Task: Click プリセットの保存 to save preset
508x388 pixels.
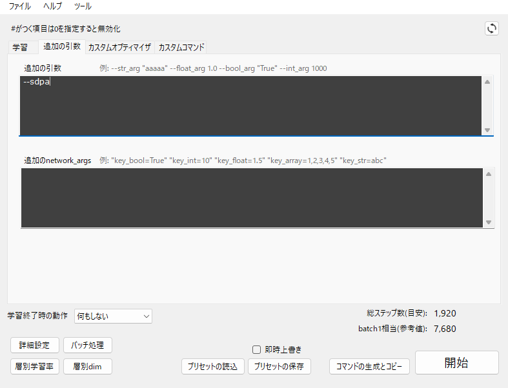Action: point(279,366)
